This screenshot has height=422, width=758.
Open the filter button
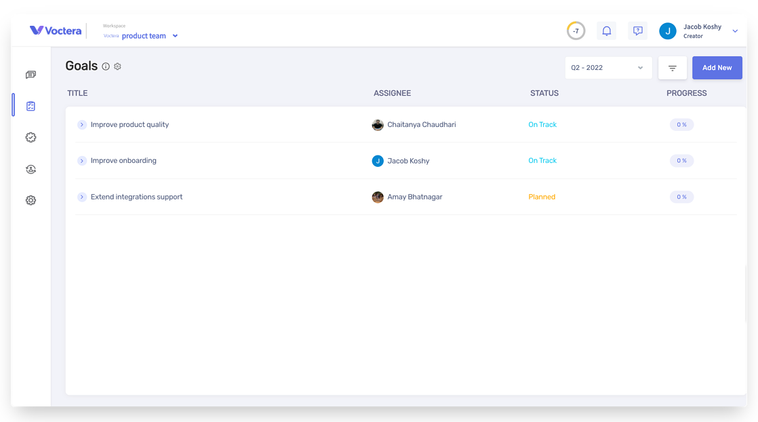(673, 68)
